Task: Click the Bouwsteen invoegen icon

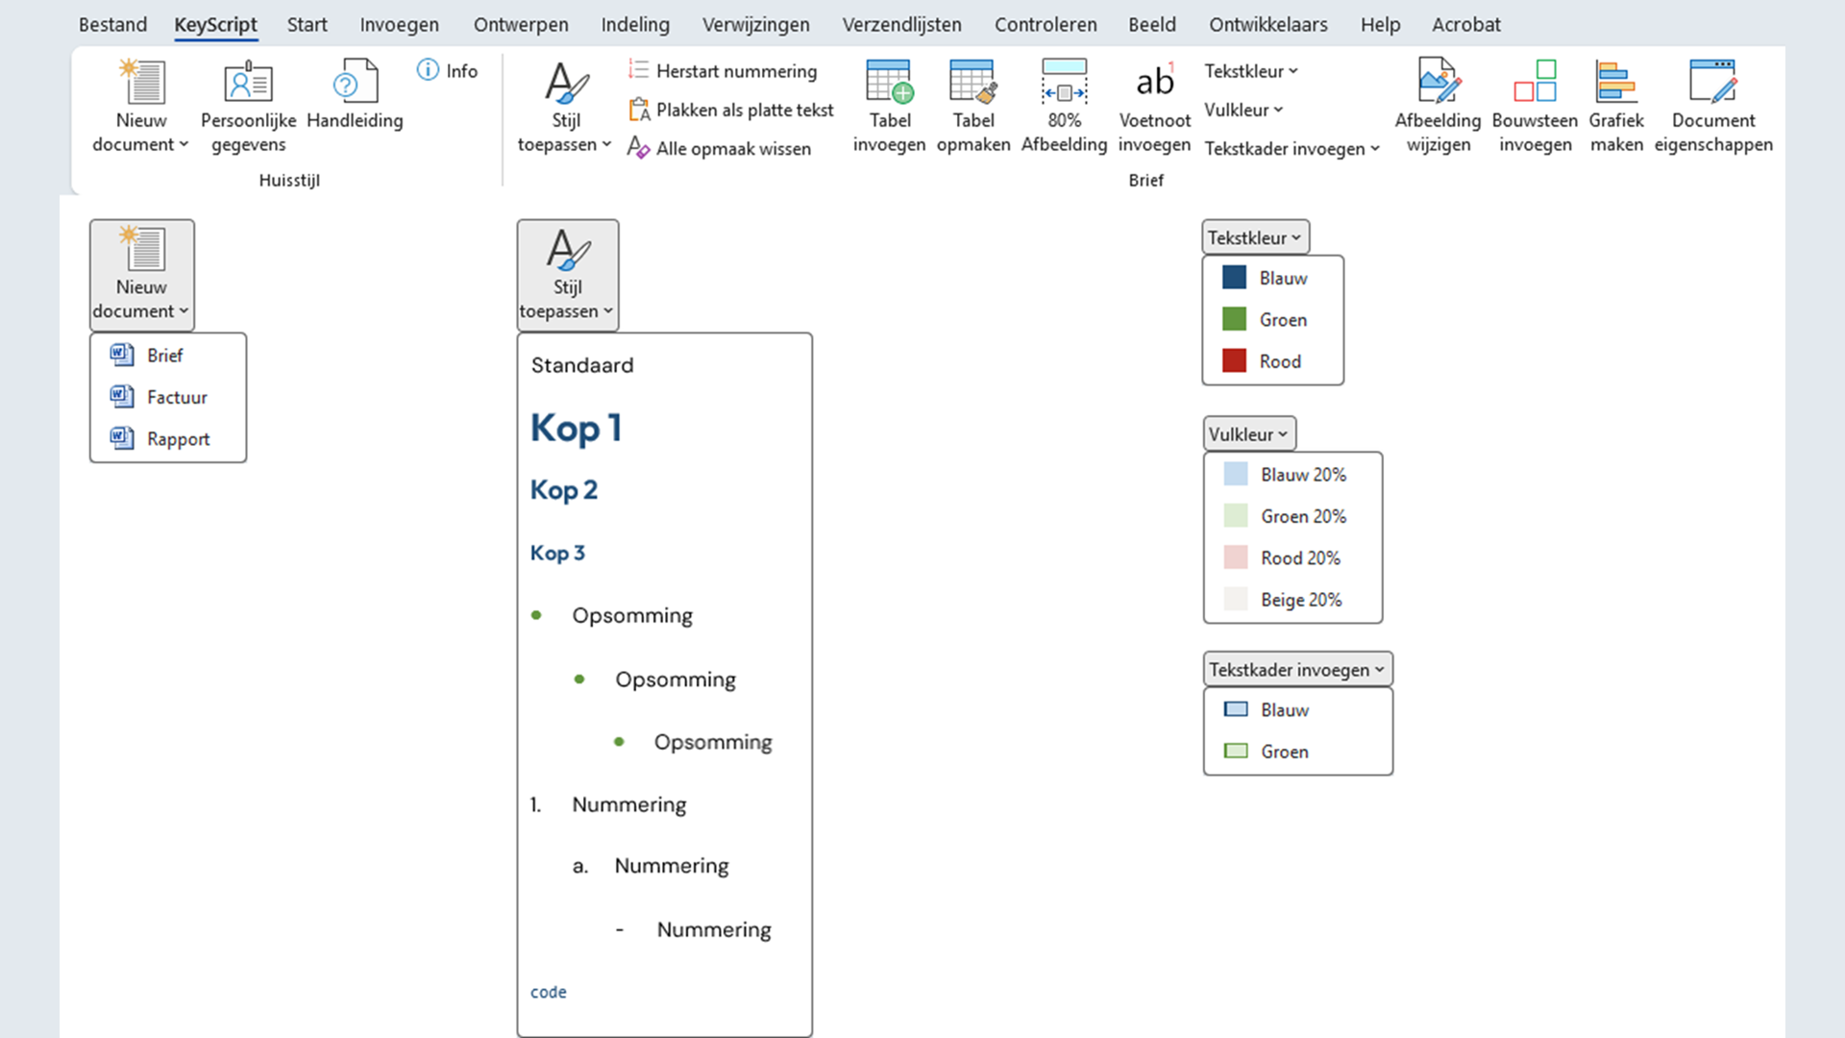Action: [1535, 81]
